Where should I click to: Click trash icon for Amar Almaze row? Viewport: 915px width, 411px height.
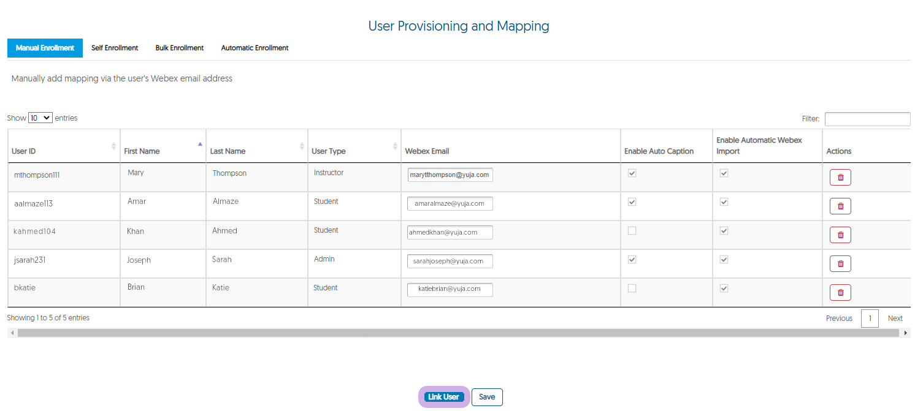(840, 206)
